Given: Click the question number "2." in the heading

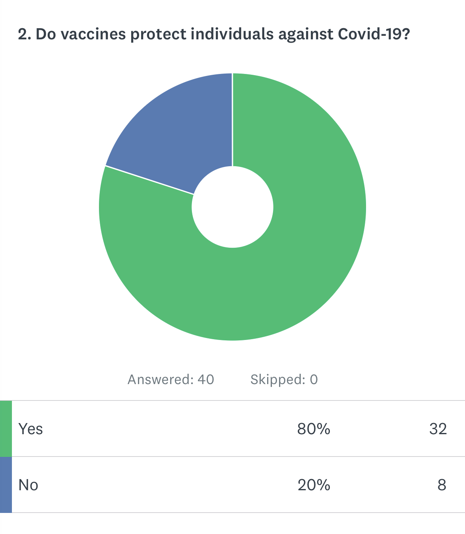Looking at the screenshot, I should (x=25, y=35).
